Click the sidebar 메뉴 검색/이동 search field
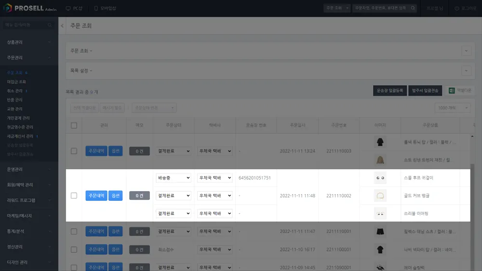This screenshot has height=271, width=482. click(28, 25)
